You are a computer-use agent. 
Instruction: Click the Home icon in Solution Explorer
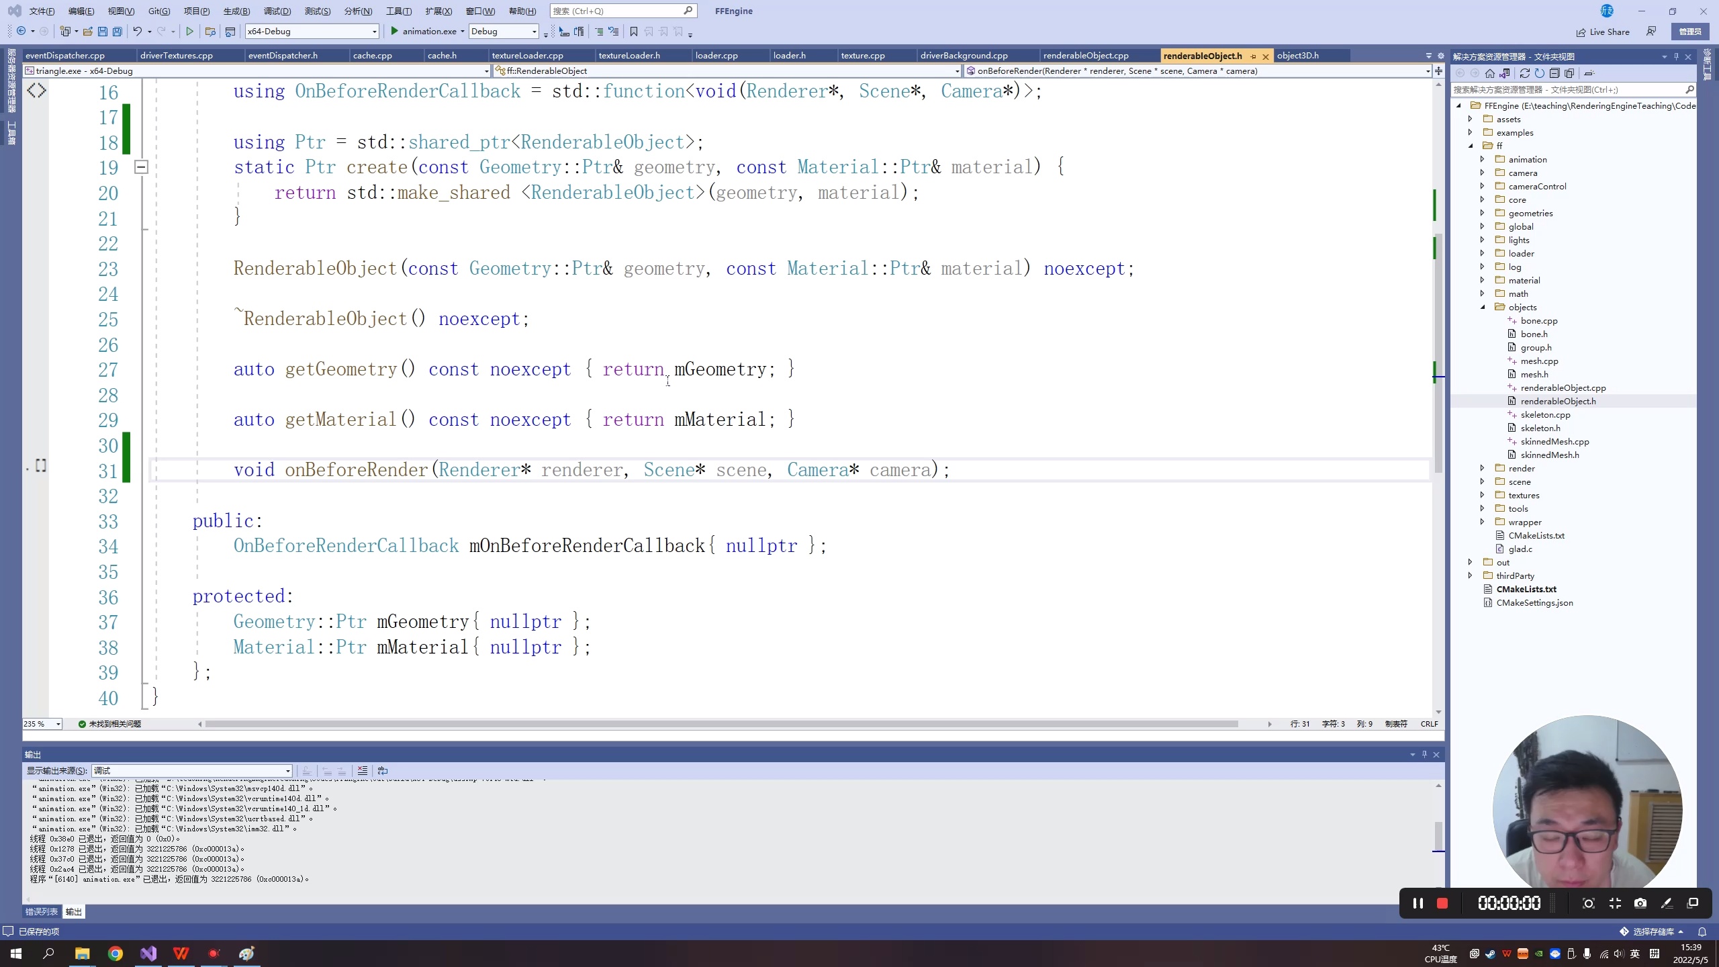click(1490, 73)
